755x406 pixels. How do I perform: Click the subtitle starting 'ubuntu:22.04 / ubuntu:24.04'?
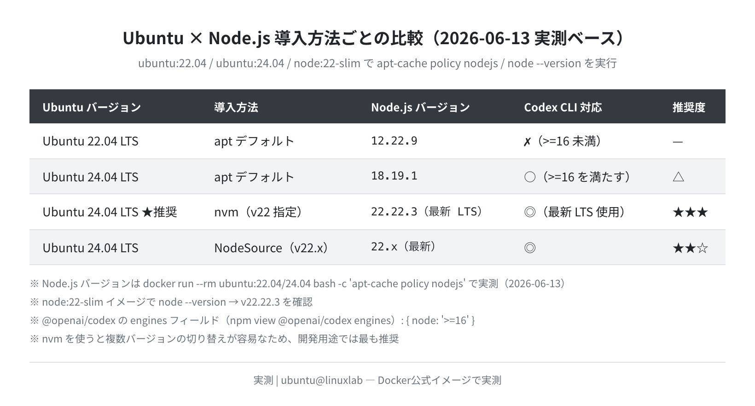point(377,63)
